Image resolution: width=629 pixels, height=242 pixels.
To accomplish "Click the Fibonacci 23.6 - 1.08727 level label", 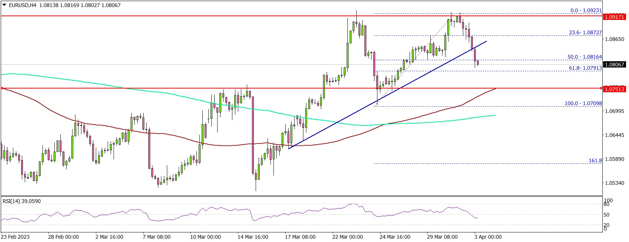I will (585, 33).
